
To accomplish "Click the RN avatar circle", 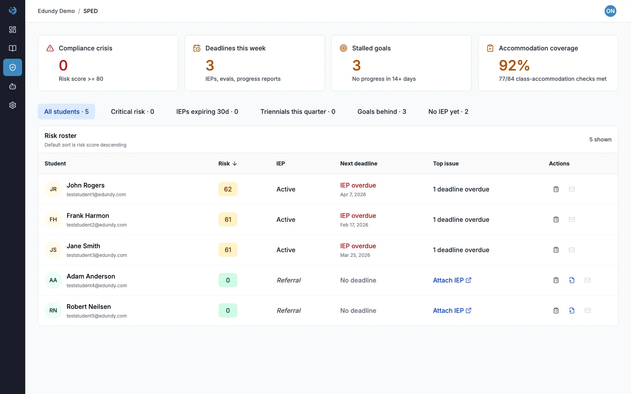I will (x=53, y=310).
